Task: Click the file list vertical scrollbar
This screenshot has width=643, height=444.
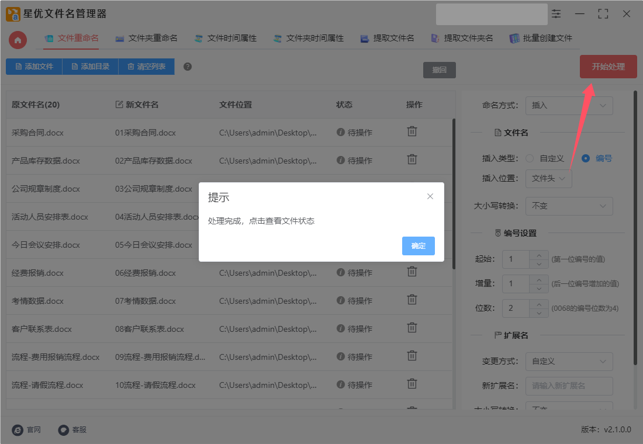Action: coord(454,193)
